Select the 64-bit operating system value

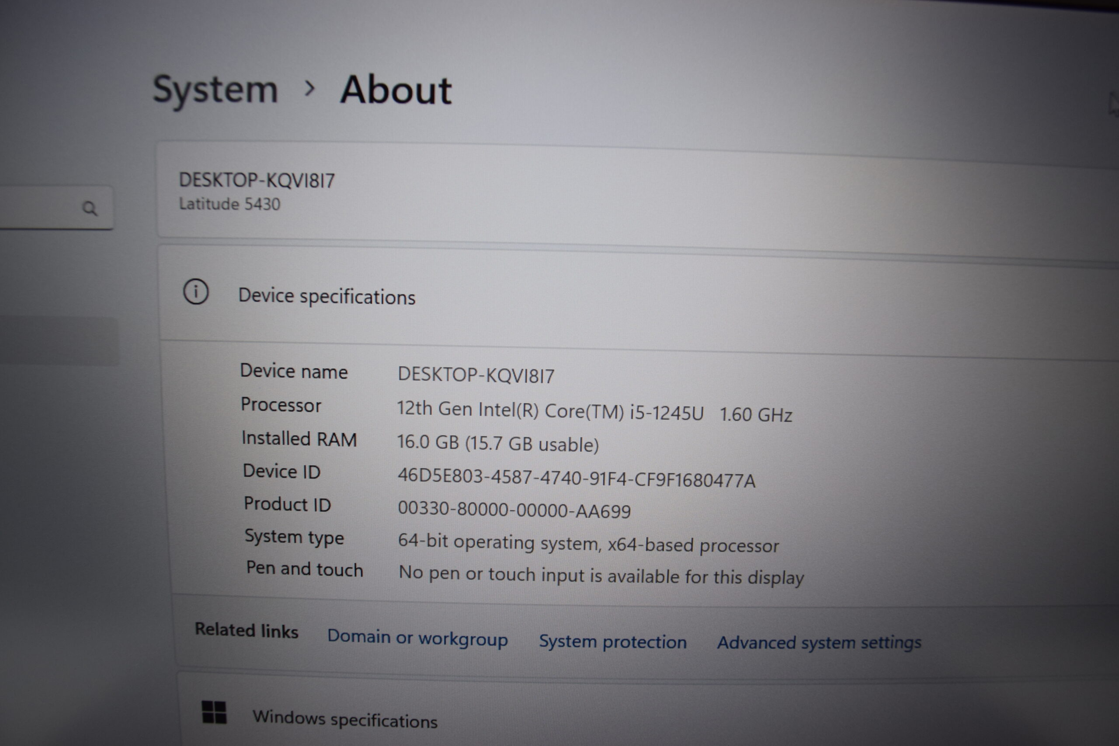(588, 544)
